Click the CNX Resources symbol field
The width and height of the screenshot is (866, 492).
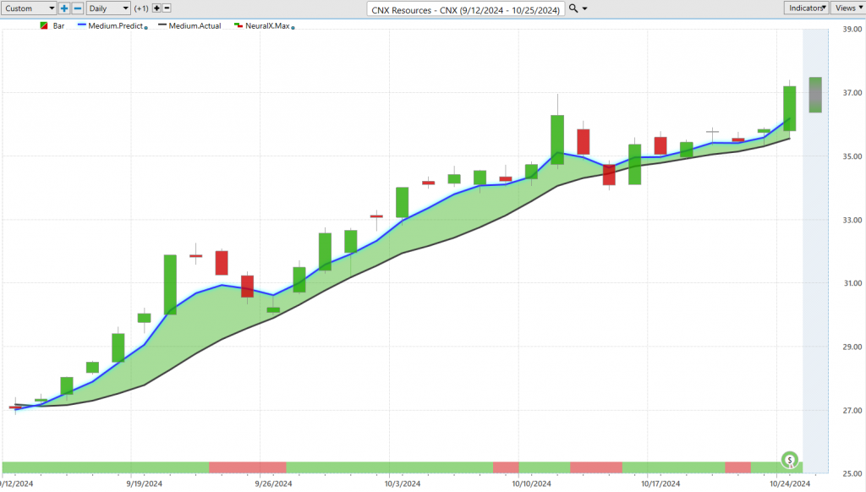pos(466,9)
